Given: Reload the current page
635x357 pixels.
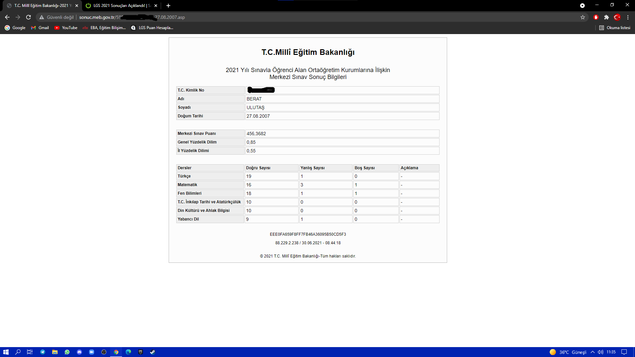Looking at the screenshot, I should 28,17.
